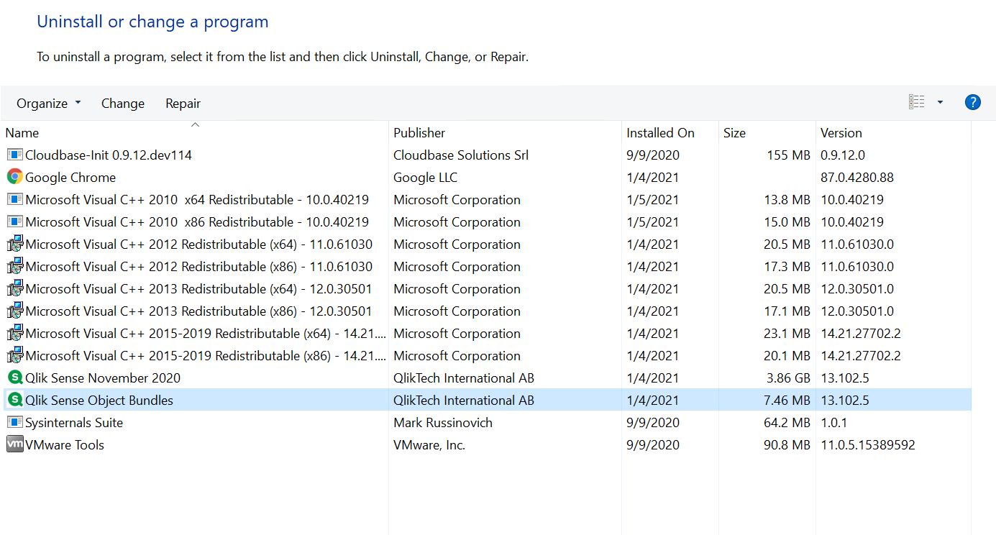Click the Cloudbase-Init program icon
Screen dimensions: 996x535
click(x=14, y=155)
